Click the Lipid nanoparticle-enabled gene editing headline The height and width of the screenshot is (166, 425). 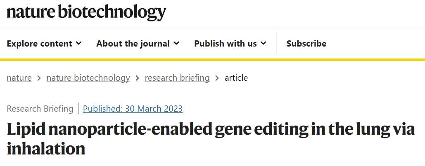click(210, 138)
